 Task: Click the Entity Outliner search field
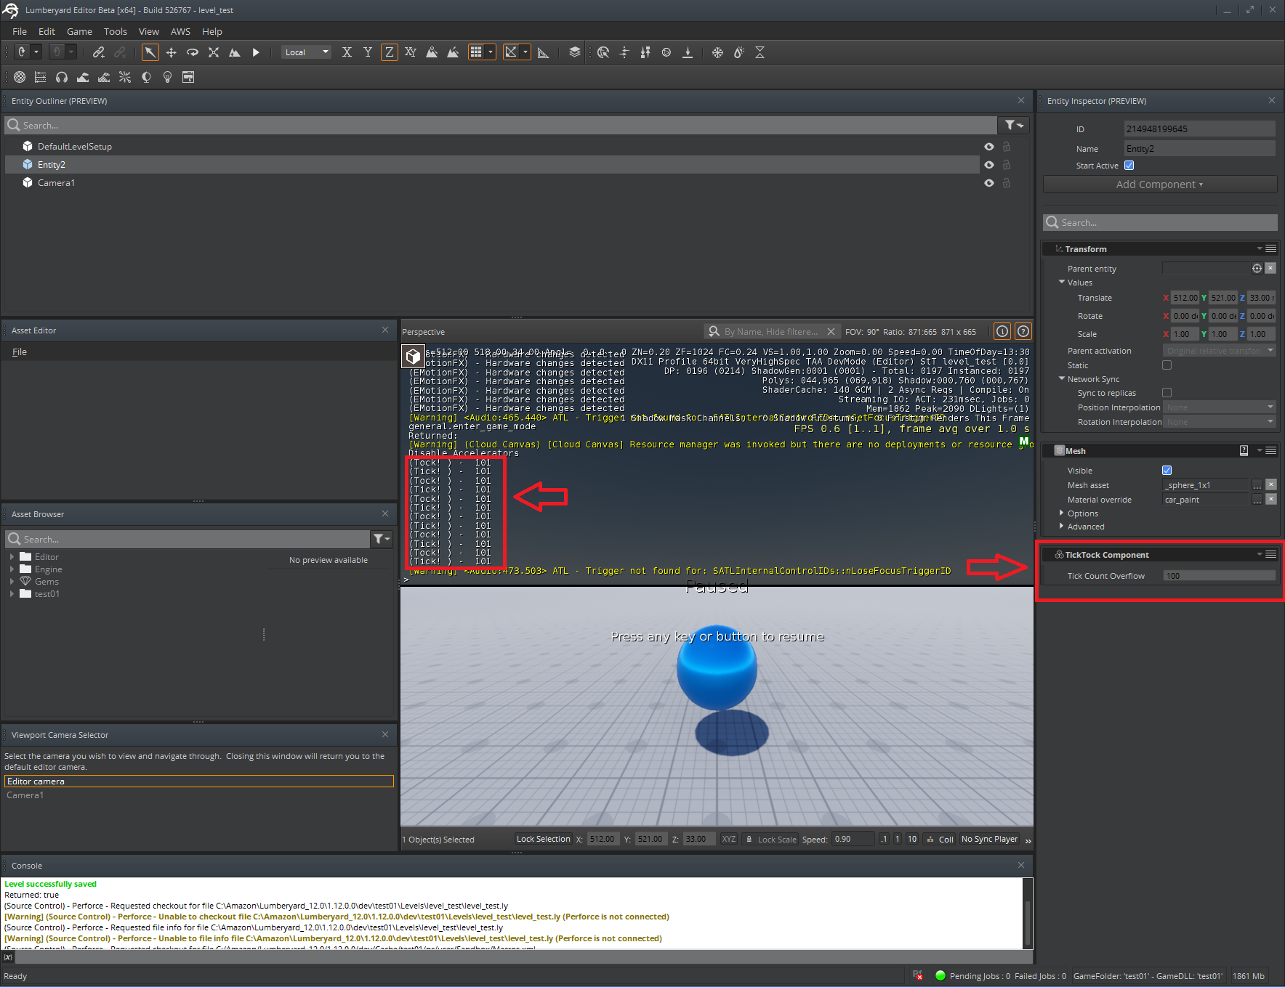point(501,125)
